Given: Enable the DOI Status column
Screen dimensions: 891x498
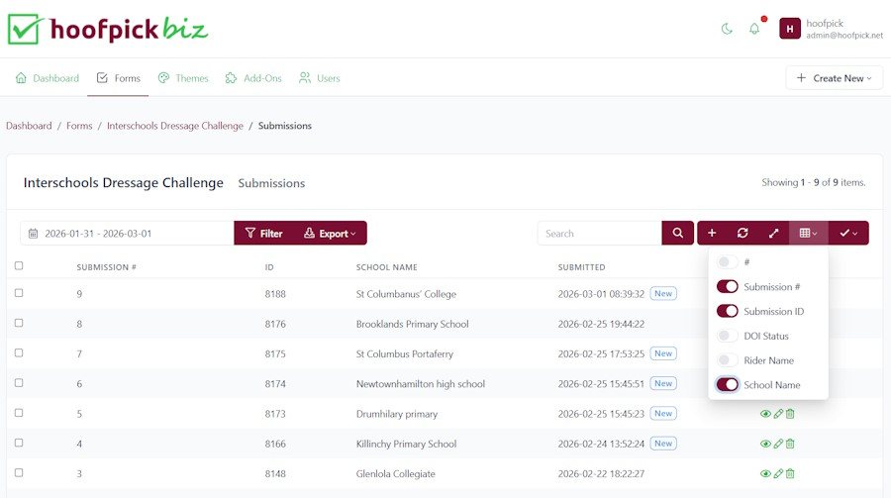Looking at the screenshot, I should [728, 336].
